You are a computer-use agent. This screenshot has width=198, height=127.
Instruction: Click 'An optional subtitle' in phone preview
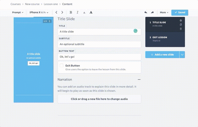(x=34, y=58)
